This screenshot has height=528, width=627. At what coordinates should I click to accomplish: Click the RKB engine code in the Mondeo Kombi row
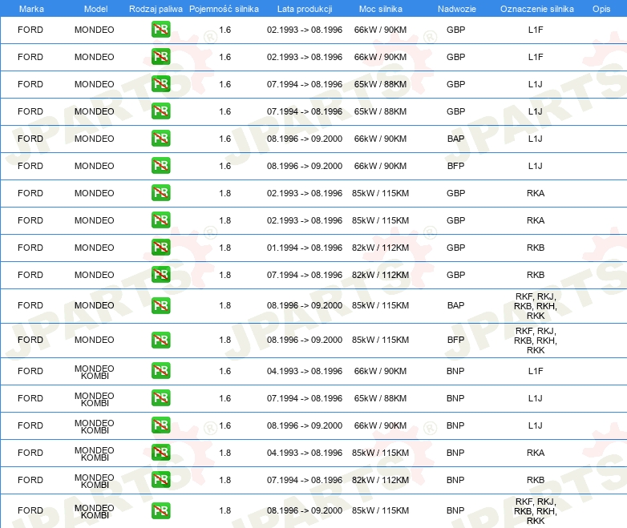click(x=536, y=480)
